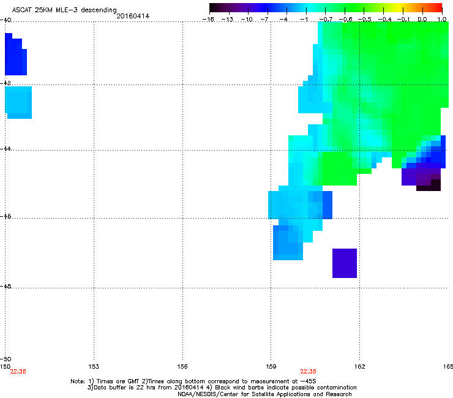The width and height of the screenshot is (453, 398).
Task: Click the 0.0 color scale label
Action: click(422, 20)
